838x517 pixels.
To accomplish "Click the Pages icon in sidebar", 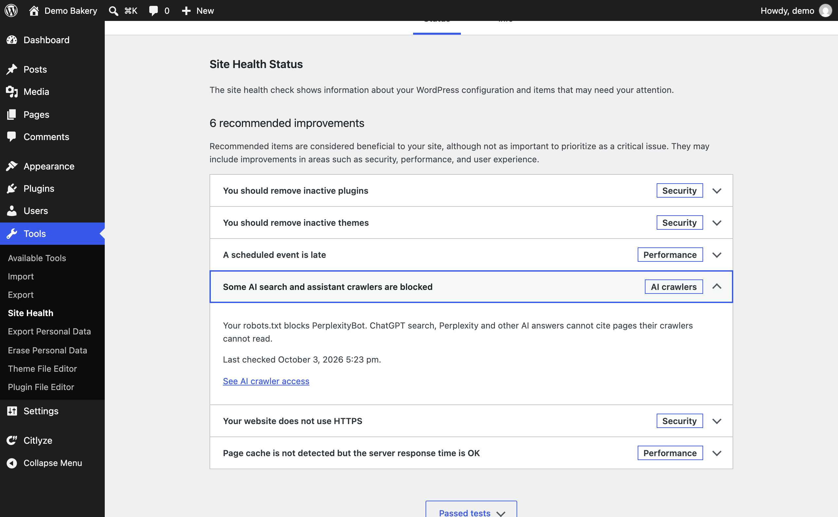I will pyautogui.click(x=12, y=115).
